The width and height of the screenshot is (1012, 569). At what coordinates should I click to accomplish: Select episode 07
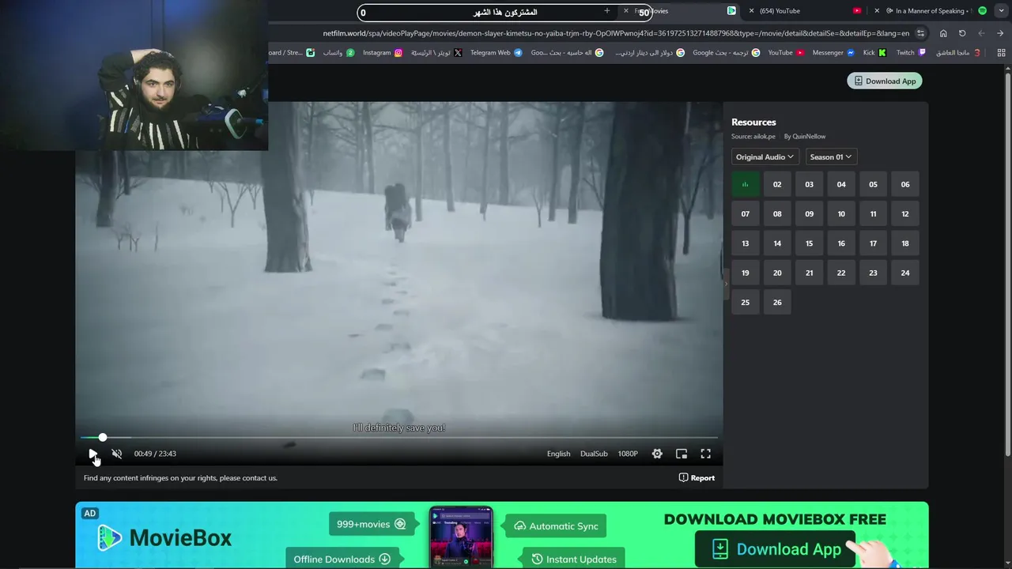(745, 213)
